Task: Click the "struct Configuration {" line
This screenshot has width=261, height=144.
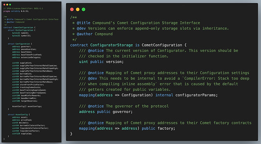Action: 20,44
